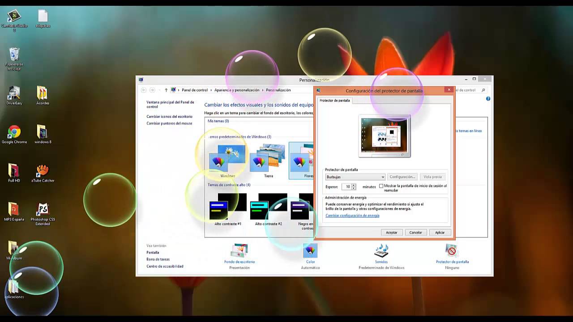Click the Aceptar button

tap(392, 233)
